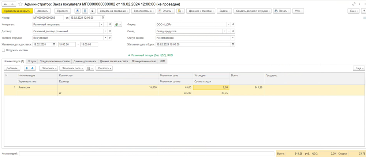Open the Планирование оплат tab
This screenshot has height=158, width=366.
144,61
